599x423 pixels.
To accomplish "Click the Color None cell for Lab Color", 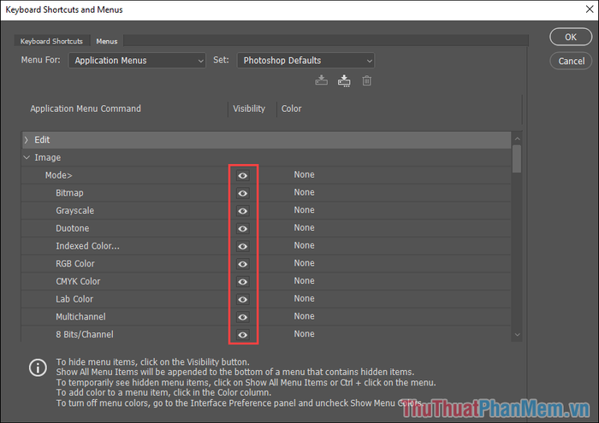I will (304, 298).
